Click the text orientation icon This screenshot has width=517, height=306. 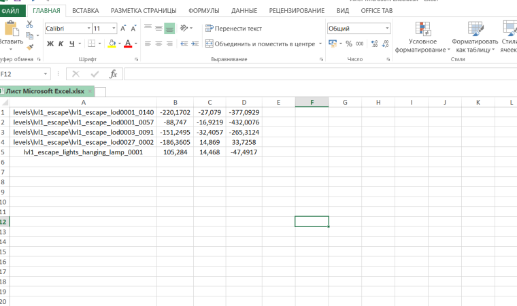[x=184, y=29]
